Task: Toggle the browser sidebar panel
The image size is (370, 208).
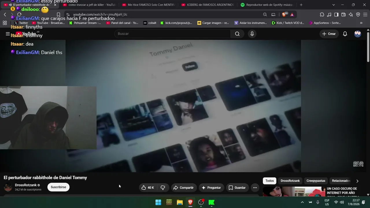Action: click(336, 14)
